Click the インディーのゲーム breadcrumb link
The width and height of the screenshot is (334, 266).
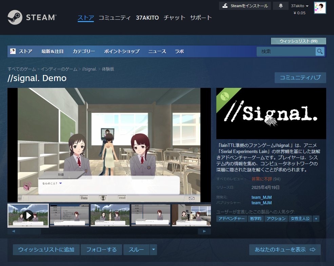[59, 69]
